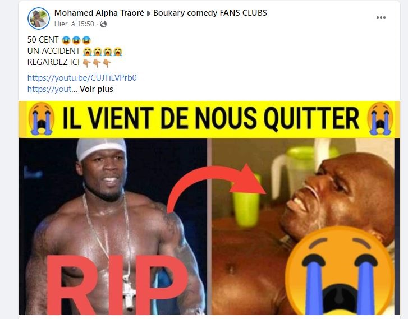408x319 pixels.
Task: Open the left photo of man in white cap
Action: pyautogui.click(x=113, y=226)
